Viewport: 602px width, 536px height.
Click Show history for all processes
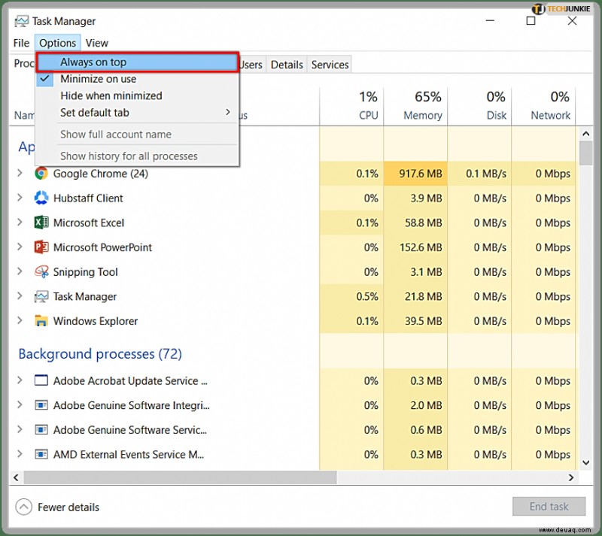coord(138,156)
